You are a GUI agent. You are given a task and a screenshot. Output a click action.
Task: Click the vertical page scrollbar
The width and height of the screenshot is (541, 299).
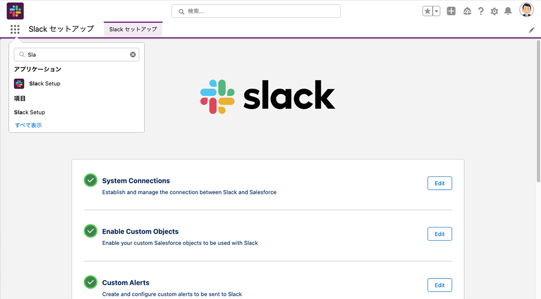click(538, 111)
